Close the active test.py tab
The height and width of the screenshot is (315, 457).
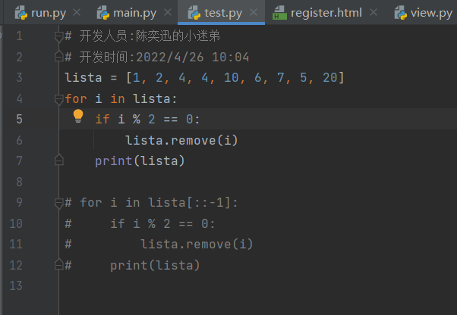pyautogui.click(x=254, y=13)
